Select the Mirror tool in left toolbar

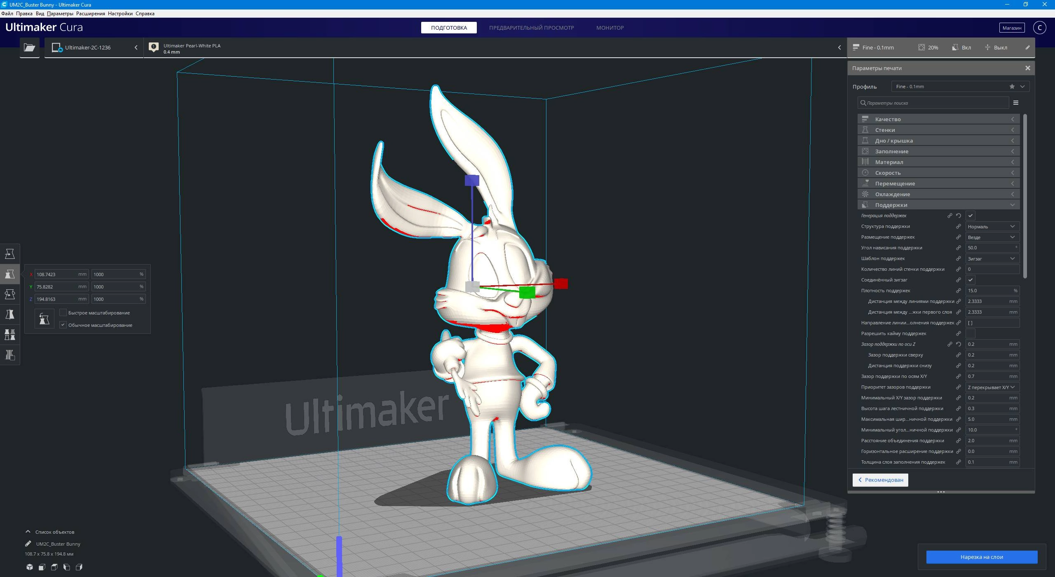coord(10,314)
